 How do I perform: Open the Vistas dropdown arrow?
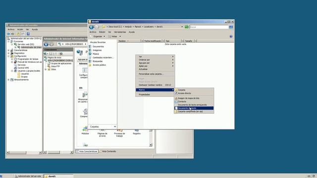coord(120,36)
